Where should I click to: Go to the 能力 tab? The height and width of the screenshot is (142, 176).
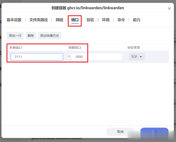point(136,20)
